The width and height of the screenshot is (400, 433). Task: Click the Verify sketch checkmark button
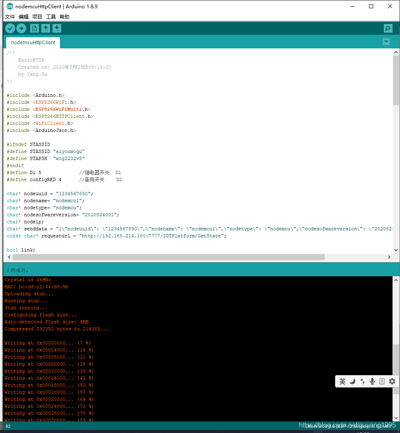click(x=10, y=28)
